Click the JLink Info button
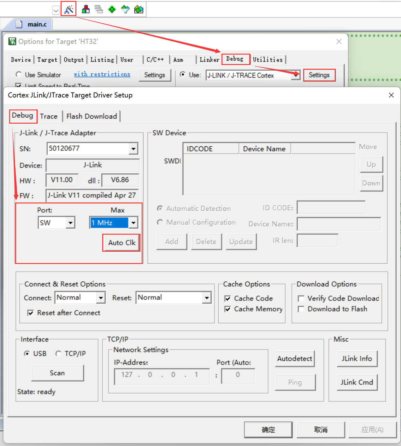Viewport: 401px width, 446px height. (x=357, y=359)
